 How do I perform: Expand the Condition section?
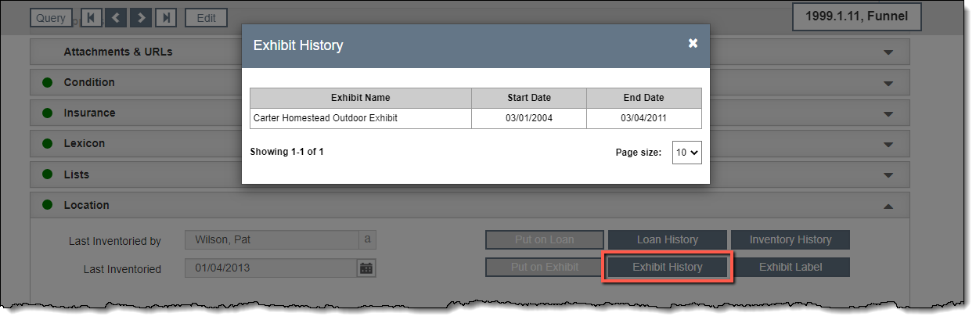(x=888, y=83)
